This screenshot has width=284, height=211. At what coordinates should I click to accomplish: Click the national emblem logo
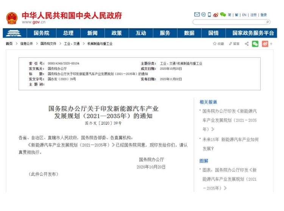click(x=12, y=18)
